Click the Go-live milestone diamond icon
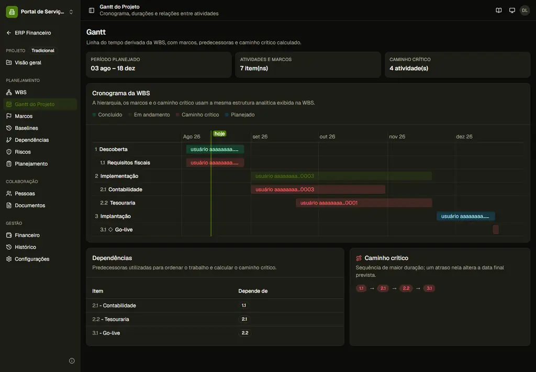536x372 pixels. pos(110,230)
